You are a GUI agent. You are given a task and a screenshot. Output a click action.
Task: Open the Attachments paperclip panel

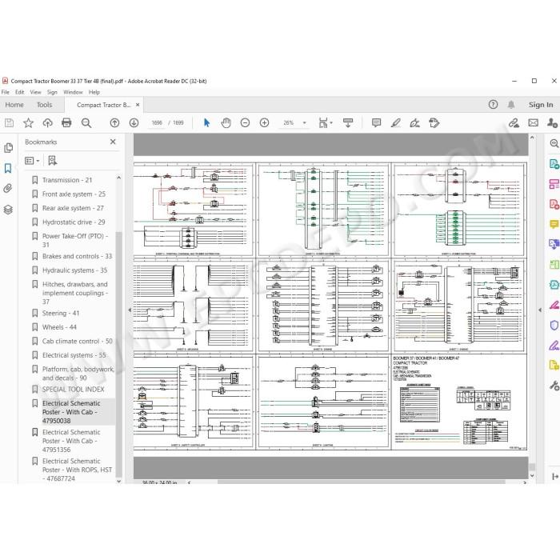[8, 188]
